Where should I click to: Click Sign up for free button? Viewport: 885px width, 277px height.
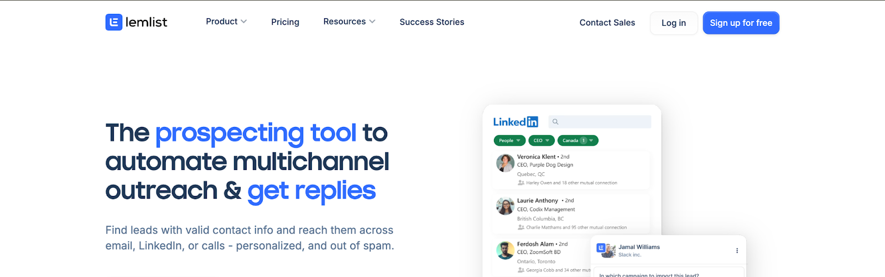[741, 23]
